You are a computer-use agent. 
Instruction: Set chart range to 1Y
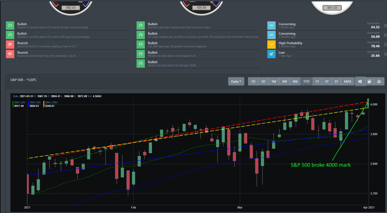click(x=317, y=81)
